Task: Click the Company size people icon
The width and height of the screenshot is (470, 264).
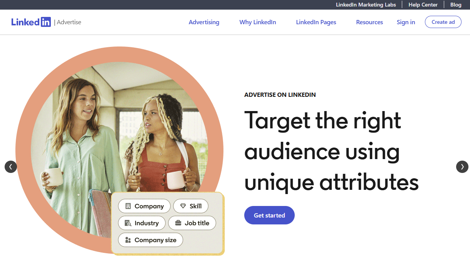Action: (x=128, y=240)
